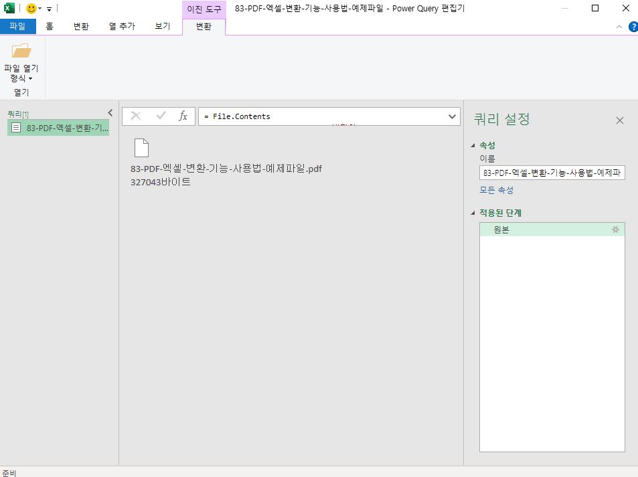Open the formula bar dropdown chevron
This screenshot has width=638, height=477.
[451, 116]
